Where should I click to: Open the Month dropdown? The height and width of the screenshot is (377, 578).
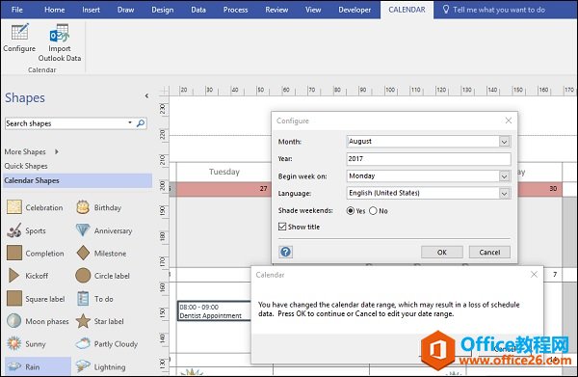point(504,142)
